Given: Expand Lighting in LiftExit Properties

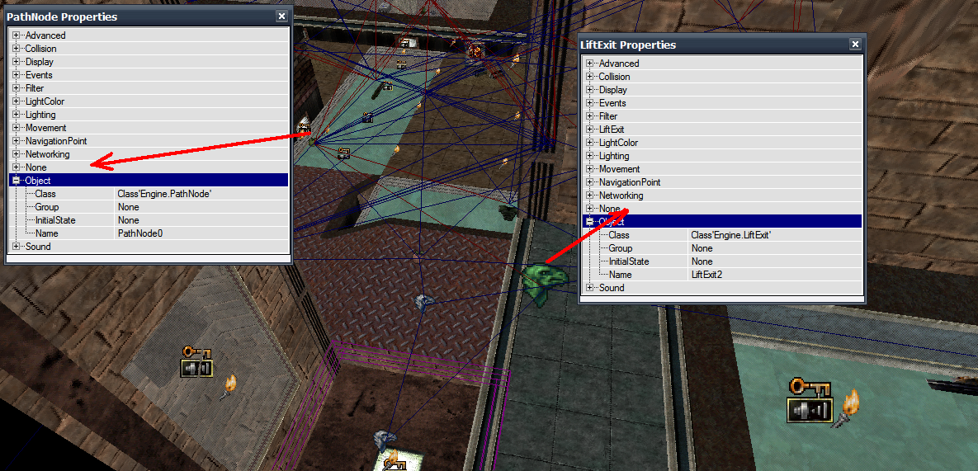Looking at the screenshot, I should coord(590,156).
